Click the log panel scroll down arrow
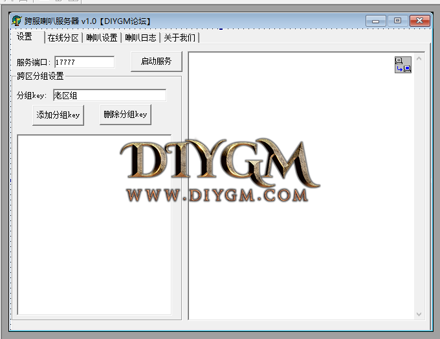The image size is (440, 339). click(419, 314)
